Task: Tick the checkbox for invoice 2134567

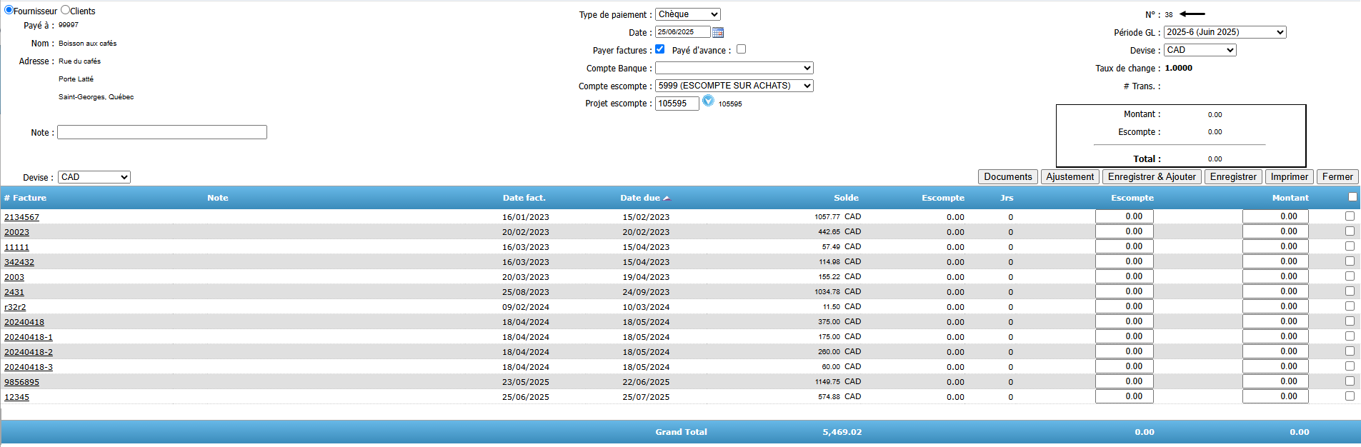Action: [x=1350, y=216]
